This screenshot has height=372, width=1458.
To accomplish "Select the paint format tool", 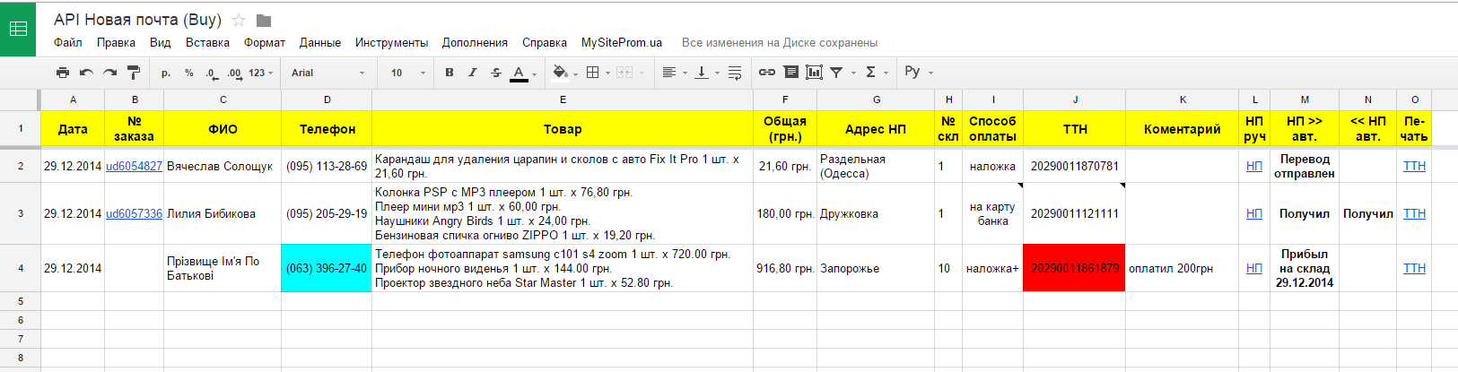I will click(133, 73).
